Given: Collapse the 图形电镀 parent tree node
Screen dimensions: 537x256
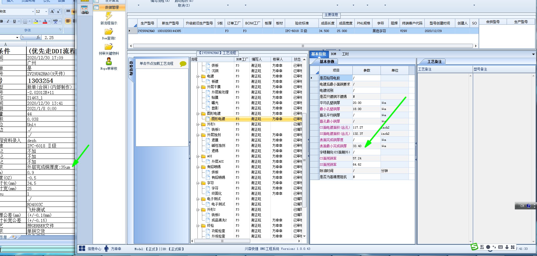Looking at the screenshot, I should 198,114.
